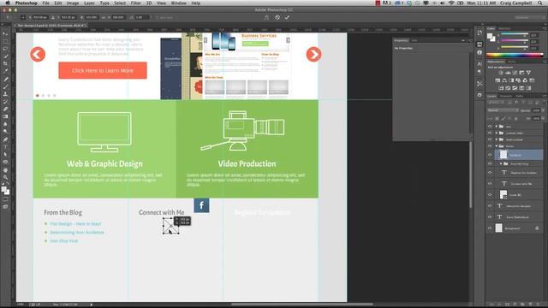
Task: Open the layer blend mode dropdown
Action: click(x=503, y=110)
